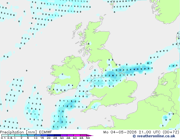
Task: Select the 25–30 mm navy legend swatch
Action: pos(57,135)
